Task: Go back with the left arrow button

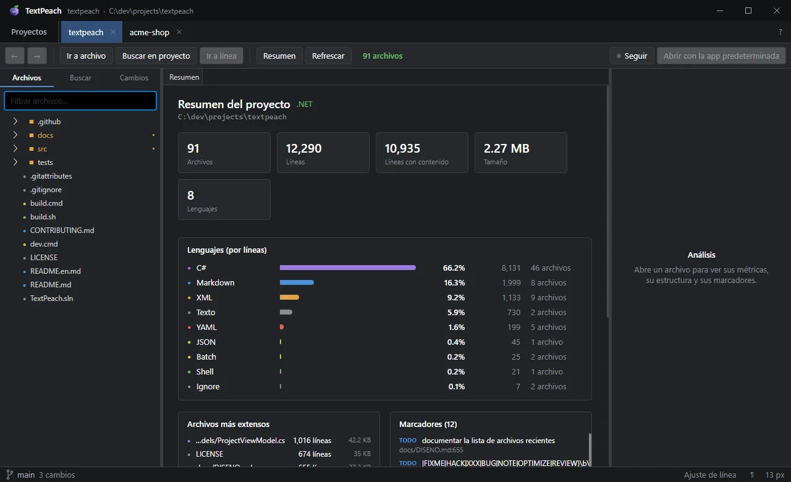Action: (x=15, y=56)
